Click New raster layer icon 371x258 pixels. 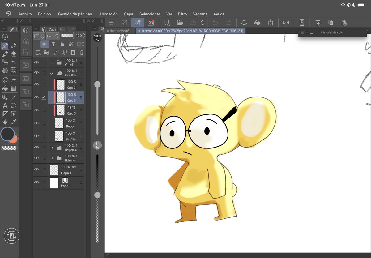38,53
